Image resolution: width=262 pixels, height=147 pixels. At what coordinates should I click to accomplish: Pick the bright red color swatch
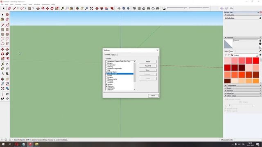click(255, 61)
